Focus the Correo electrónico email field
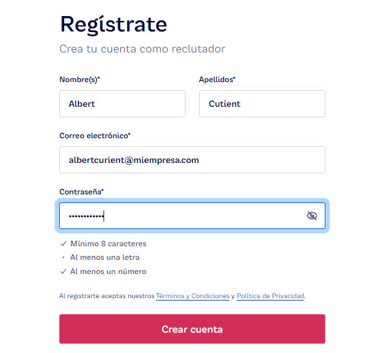The height and width of the screenshot is (353, 379). (192, 160)
